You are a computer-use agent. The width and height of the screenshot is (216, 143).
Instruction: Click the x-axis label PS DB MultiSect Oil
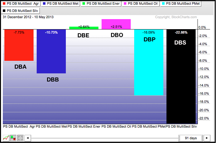pos(116,126)
